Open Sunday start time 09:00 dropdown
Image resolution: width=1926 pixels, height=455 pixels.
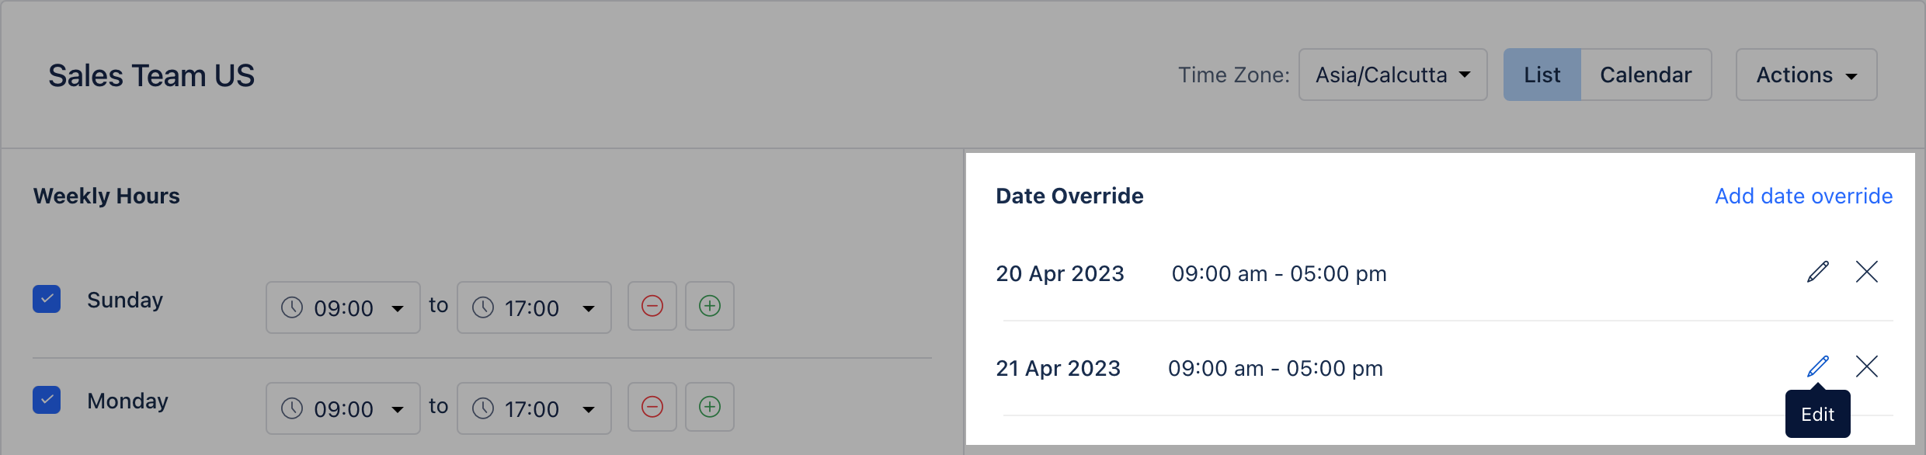coord(343,307)
